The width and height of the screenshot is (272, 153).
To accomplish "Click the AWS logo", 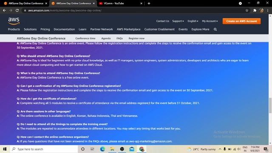I will coord(14,21).
